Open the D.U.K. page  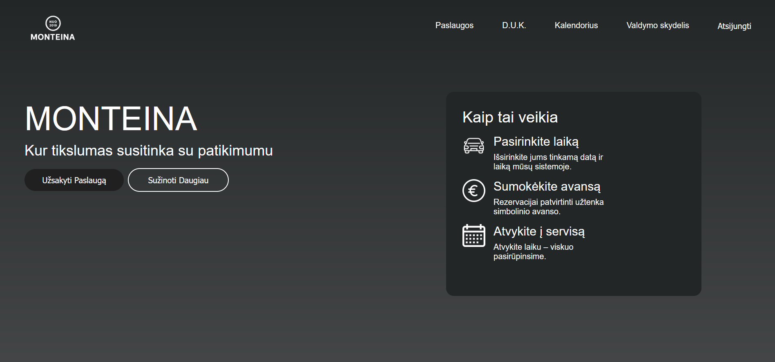(x=514, y=25)
